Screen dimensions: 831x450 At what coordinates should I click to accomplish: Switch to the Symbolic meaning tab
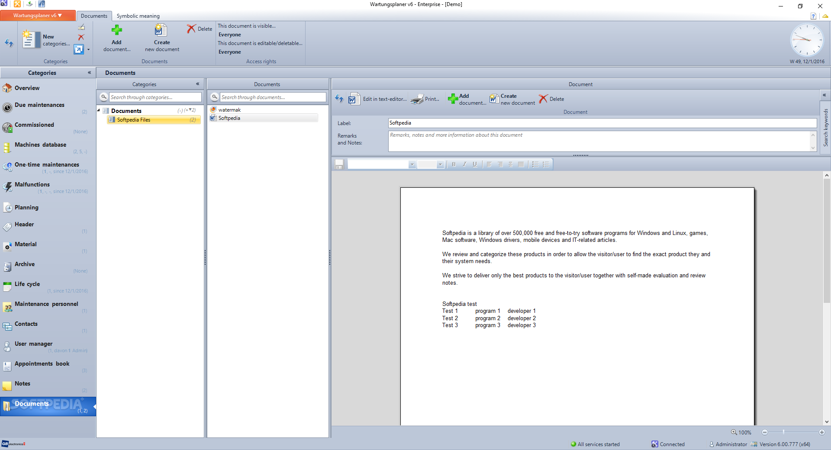(x=138, y=16)
